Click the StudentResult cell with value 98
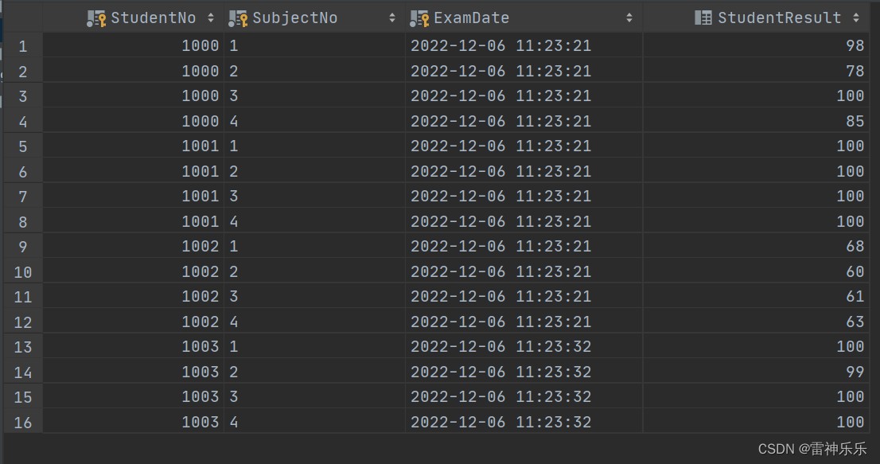The height and width of the screenshot is (464, 880). pos(855,46)
